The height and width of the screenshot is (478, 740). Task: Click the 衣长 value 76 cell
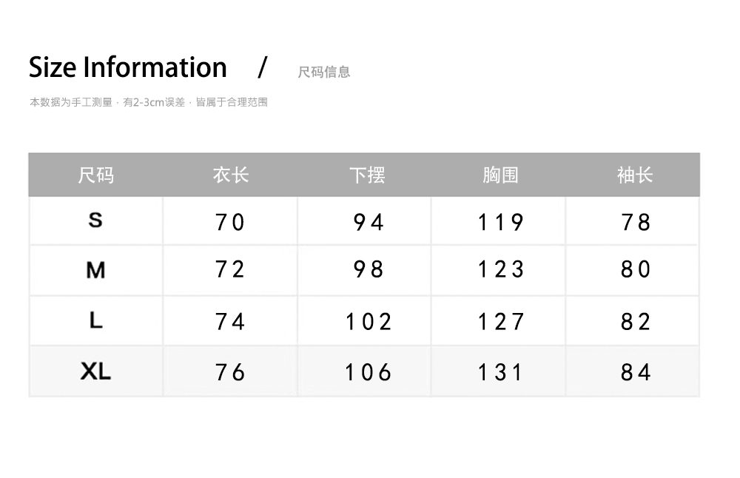click(x=230, y=371)
